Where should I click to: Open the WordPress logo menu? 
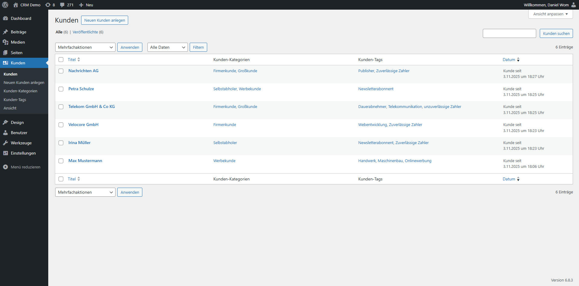point(5,5)
